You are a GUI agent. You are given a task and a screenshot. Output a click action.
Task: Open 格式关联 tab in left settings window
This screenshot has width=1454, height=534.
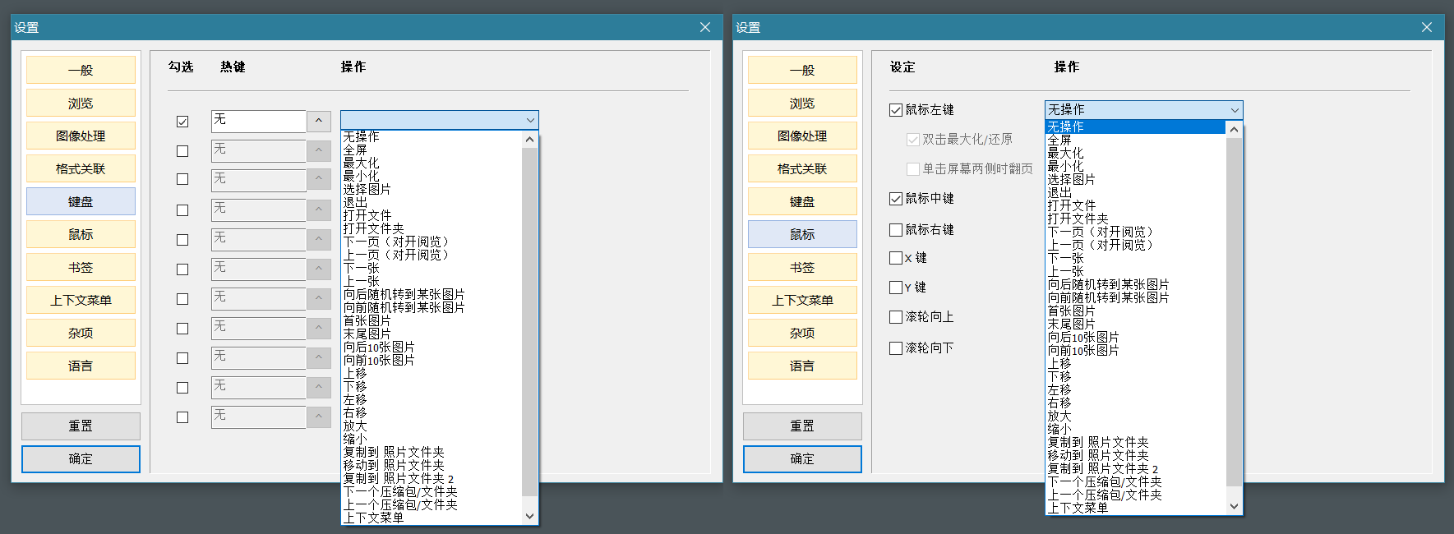pos(81,168)
